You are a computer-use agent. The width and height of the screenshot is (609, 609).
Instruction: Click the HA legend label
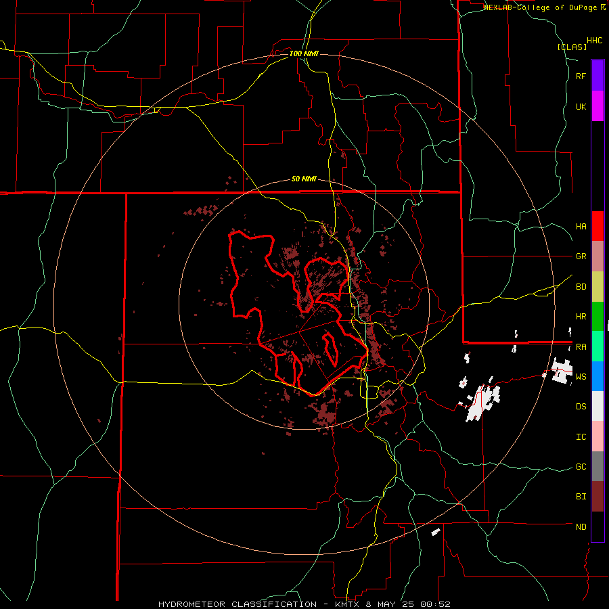coord(581,227)
